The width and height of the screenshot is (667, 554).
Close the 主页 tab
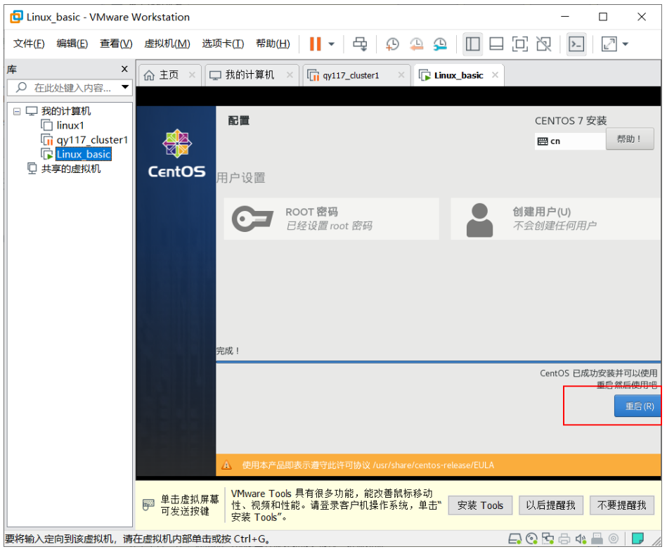(193, 75)
